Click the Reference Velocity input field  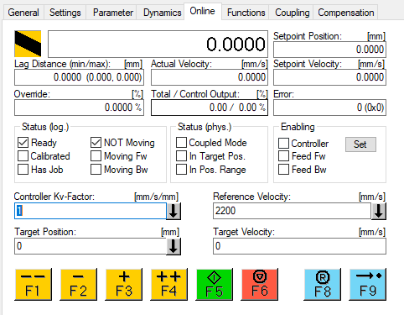[292, 211]
